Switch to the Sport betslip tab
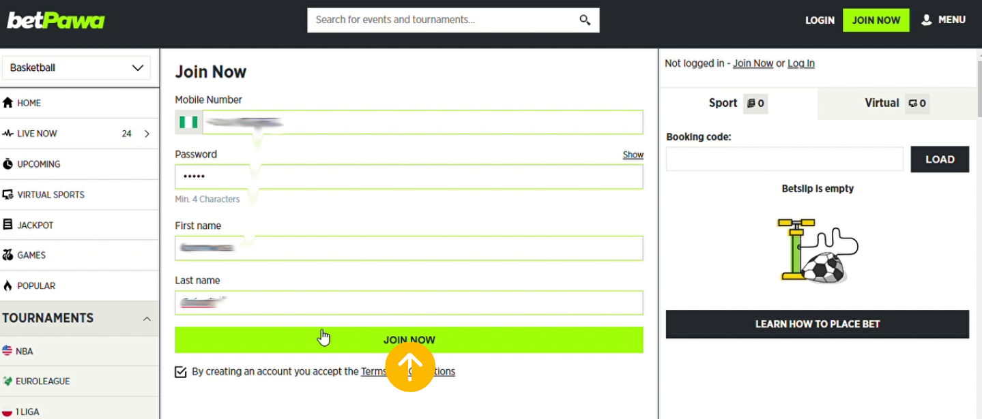The width and height of the screenshot is (982, 419). point(738,104)
